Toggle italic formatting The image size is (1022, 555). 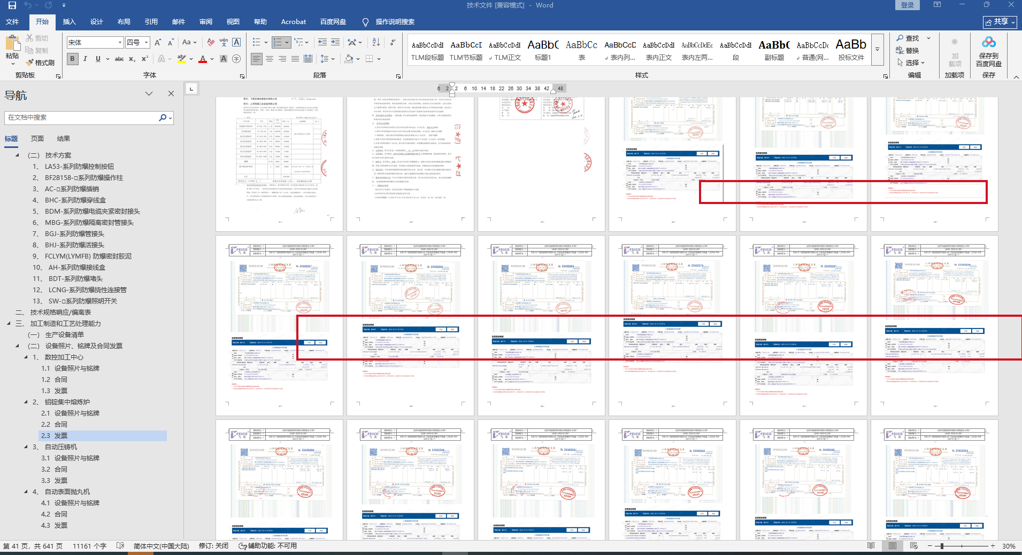click(85, 59)
